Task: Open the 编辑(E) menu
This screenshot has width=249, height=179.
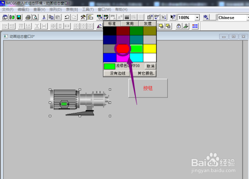Action: click(23, 9)
